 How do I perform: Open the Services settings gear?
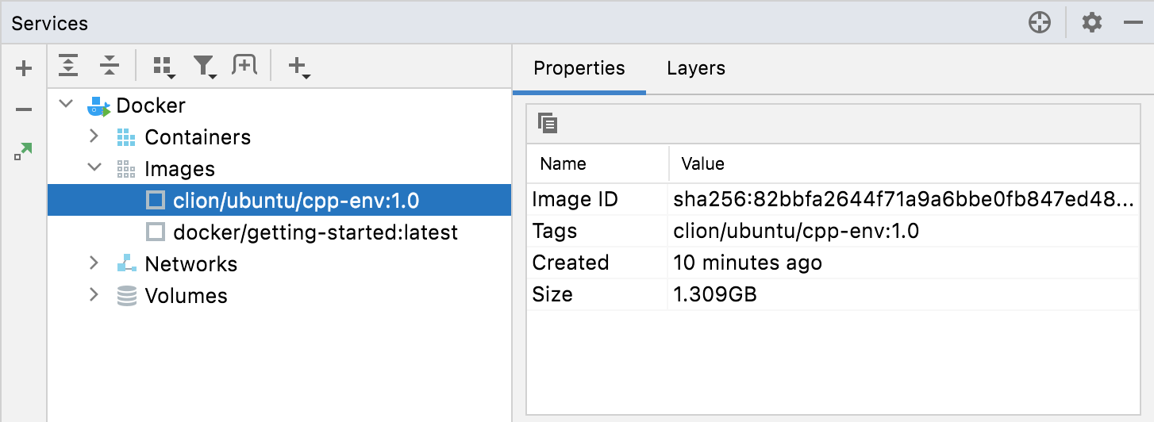[1092, 23]
